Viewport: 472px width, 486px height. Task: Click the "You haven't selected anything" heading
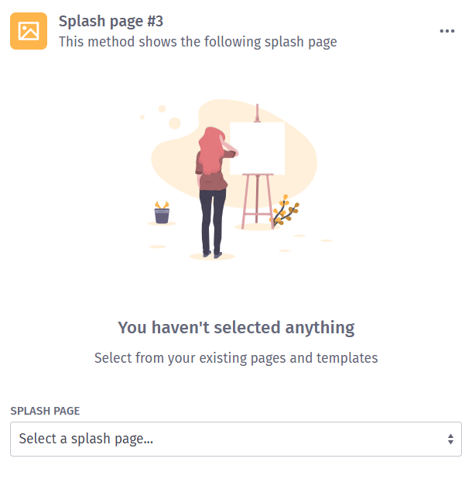point(236,327)
